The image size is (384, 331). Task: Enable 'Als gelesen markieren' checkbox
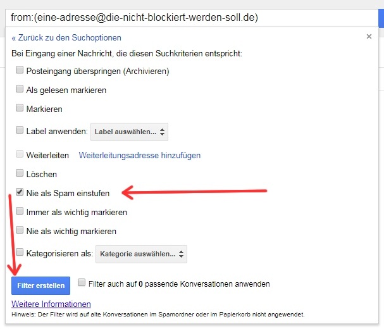20,90
